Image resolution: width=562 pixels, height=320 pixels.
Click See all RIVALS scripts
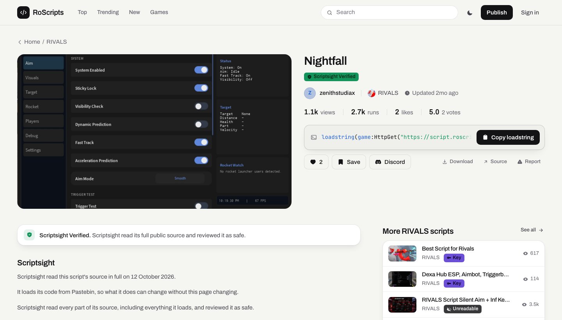tap(532, 230)
